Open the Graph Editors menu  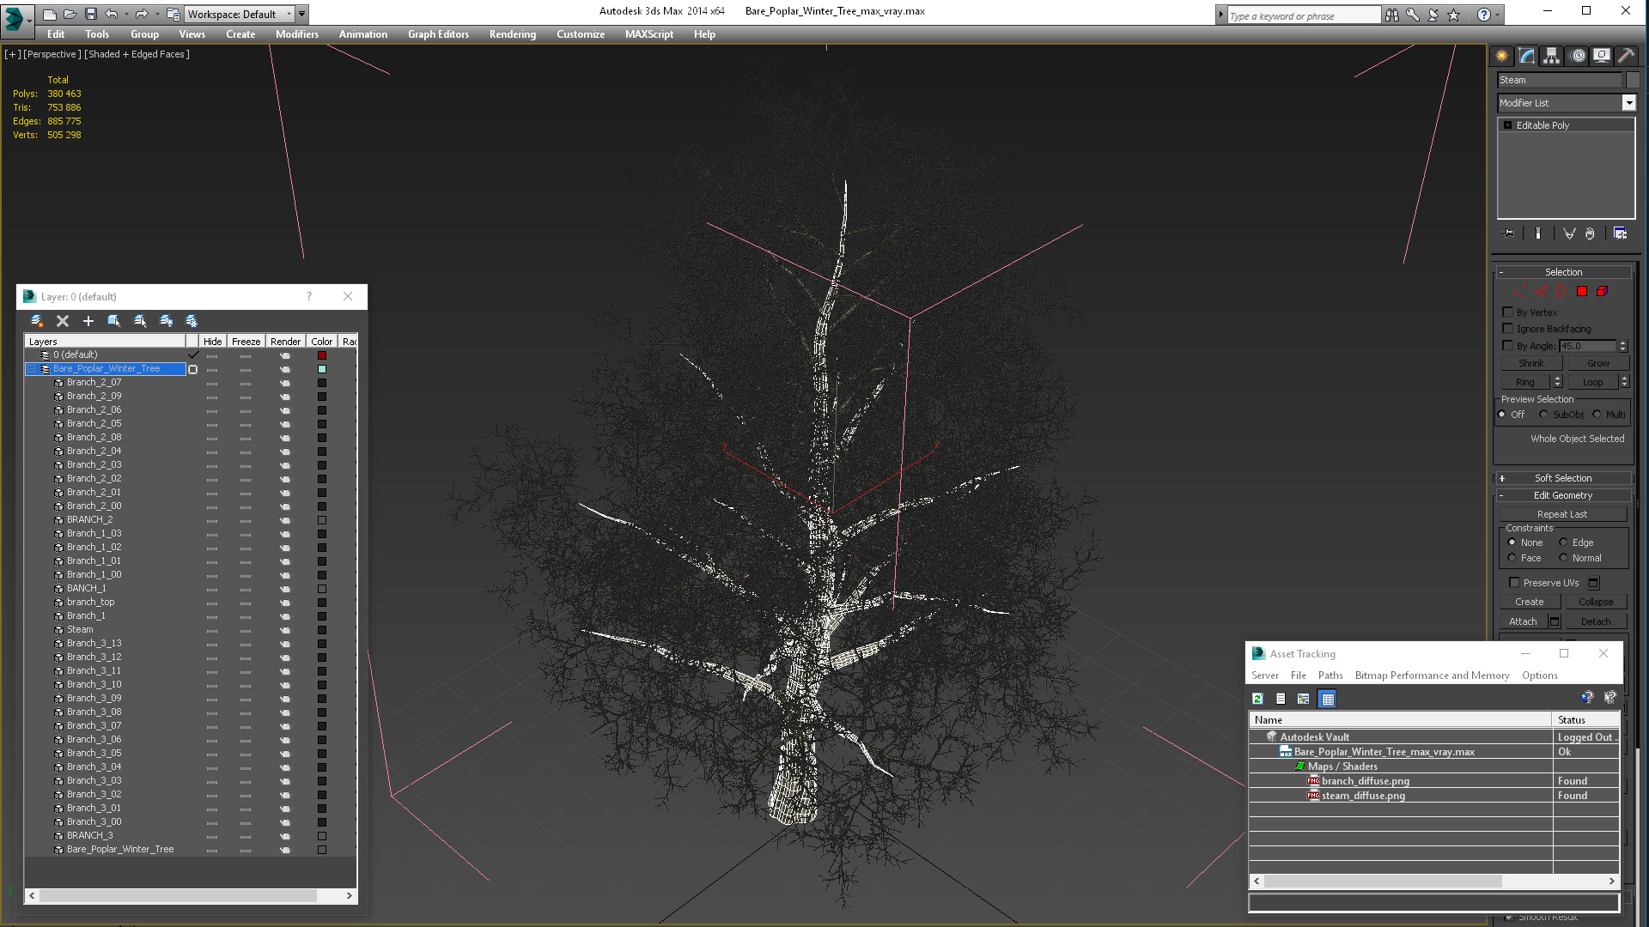coord(438,34)
